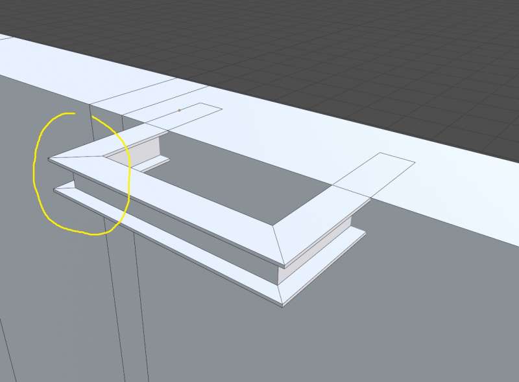This screenshot has height=382, width=519.
Task: Select the triangular face at the circled left corner
Action: [x=78, y=157]
